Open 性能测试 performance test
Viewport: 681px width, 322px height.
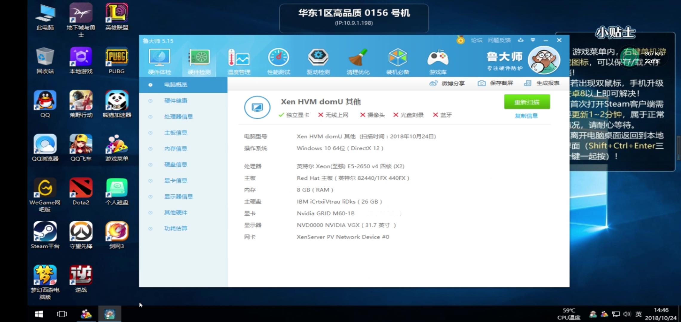278,62
